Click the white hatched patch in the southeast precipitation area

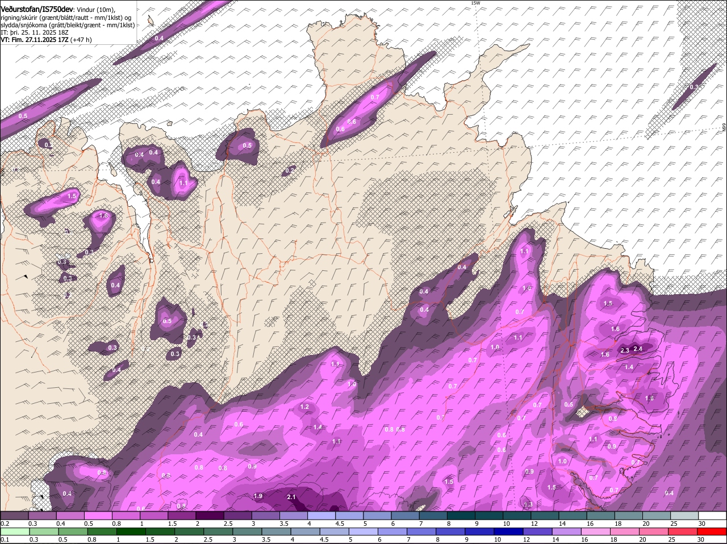582,412
